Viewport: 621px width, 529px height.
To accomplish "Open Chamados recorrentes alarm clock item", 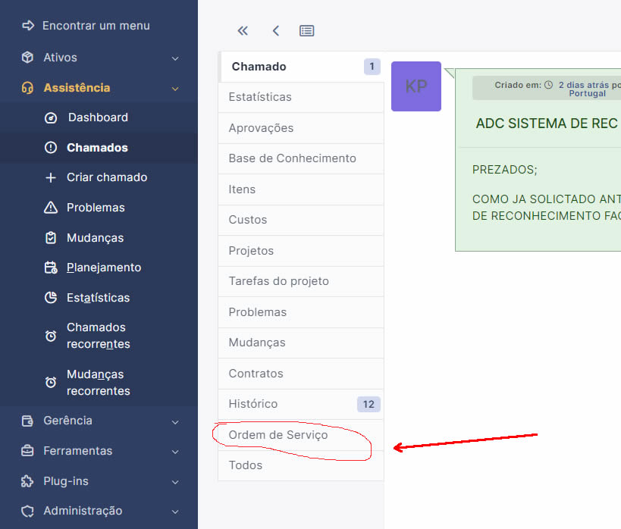I will click(51, 336).
